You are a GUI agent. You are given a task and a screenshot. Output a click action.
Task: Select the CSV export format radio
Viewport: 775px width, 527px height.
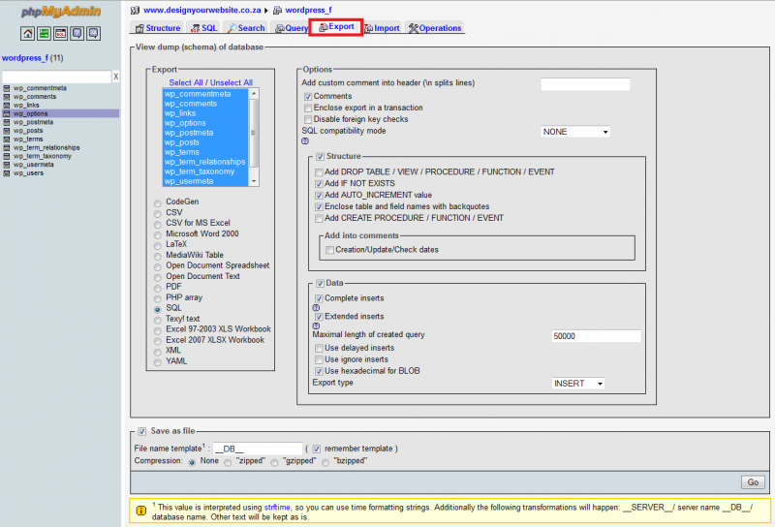[x=158, y=213]
